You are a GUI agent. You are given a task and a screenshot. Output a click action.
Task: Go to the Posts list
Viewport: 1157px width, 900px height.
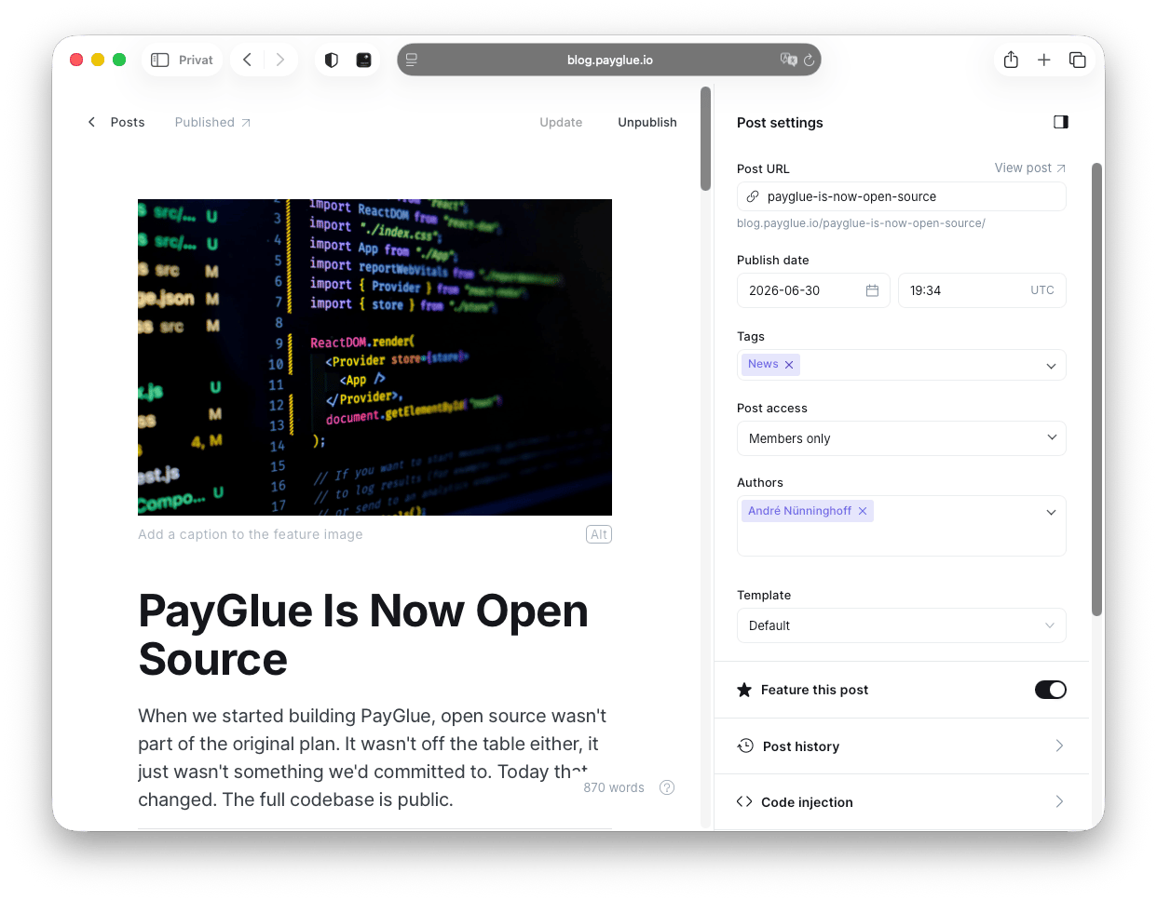[128, 122]
